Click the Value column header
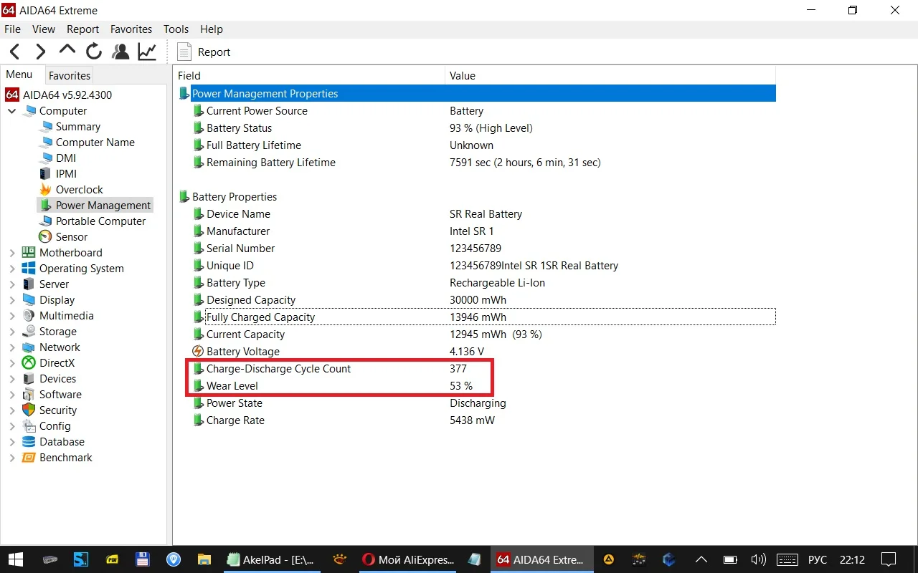The height and width of the screenshot is (573, 918). pos(610,75)
